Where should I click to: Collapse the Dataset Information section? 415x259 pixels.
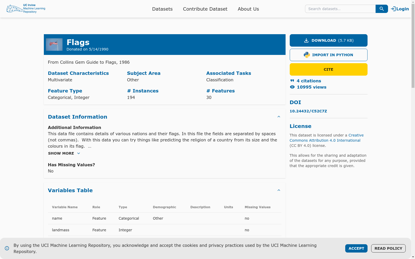click(x=279, y=117)
